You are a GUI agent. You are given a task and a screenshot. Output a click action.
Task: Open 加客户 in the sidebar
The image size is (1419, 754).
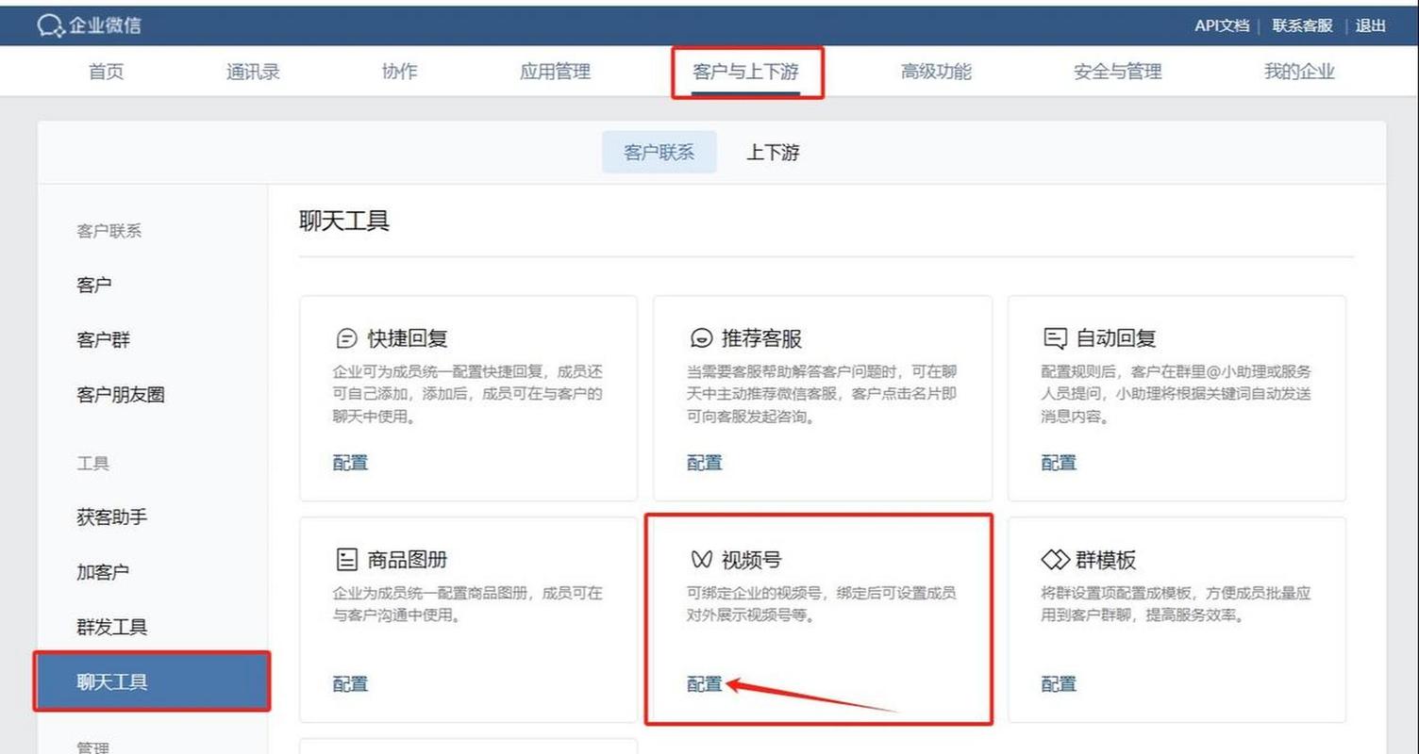click(x=103, y=571)
